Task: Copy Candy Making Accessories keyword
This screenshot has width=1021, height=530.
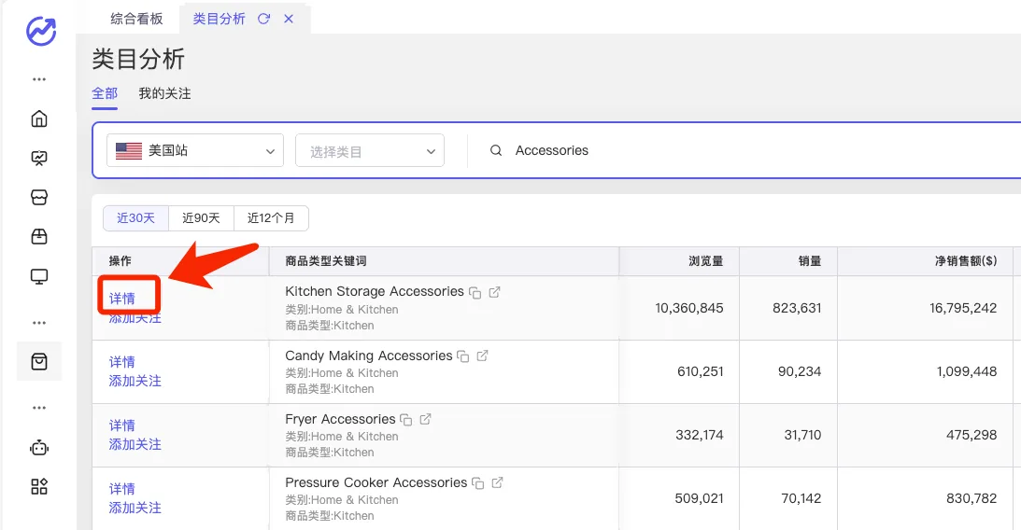Action: pyautogui.click(x=463, y=356)
